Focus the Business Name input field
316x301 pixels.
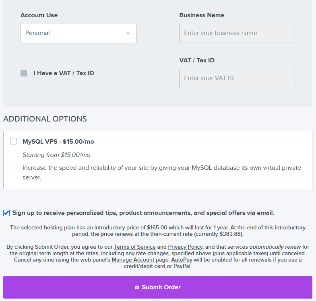237,33
